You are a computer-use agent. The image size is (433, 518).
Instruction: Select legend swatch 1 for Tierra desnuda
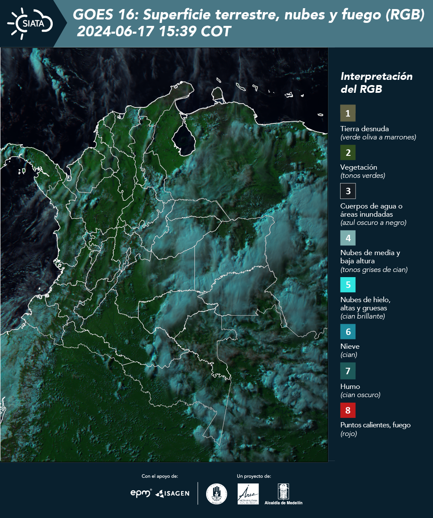(348, 113)
